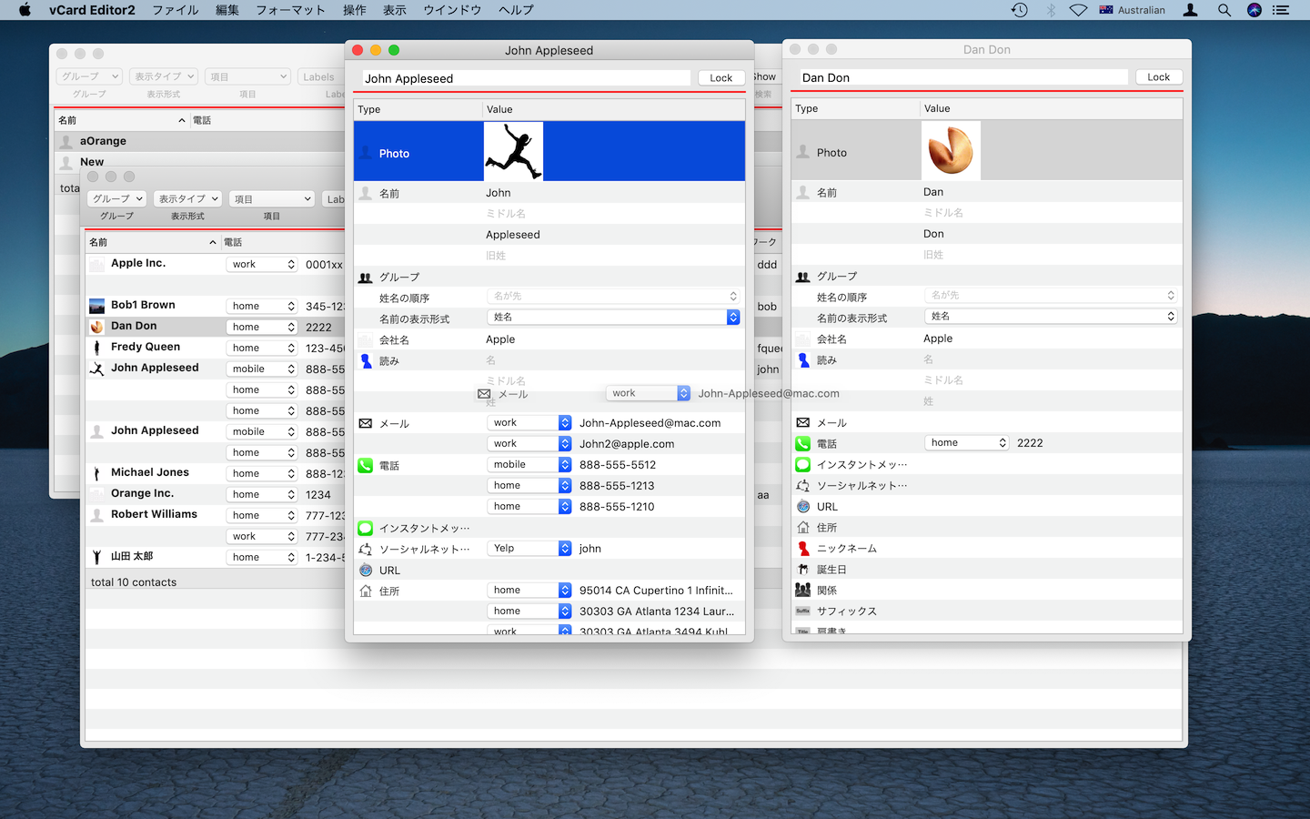
Task: Open 名前の表示形式 dropdown in John Appleseed window
Action: coord(614,317)
